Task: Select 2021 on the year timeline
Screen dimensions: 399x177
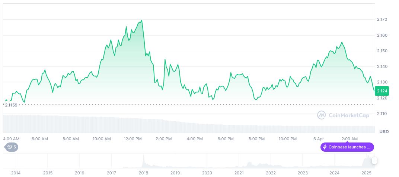Action: coord(239,173)
